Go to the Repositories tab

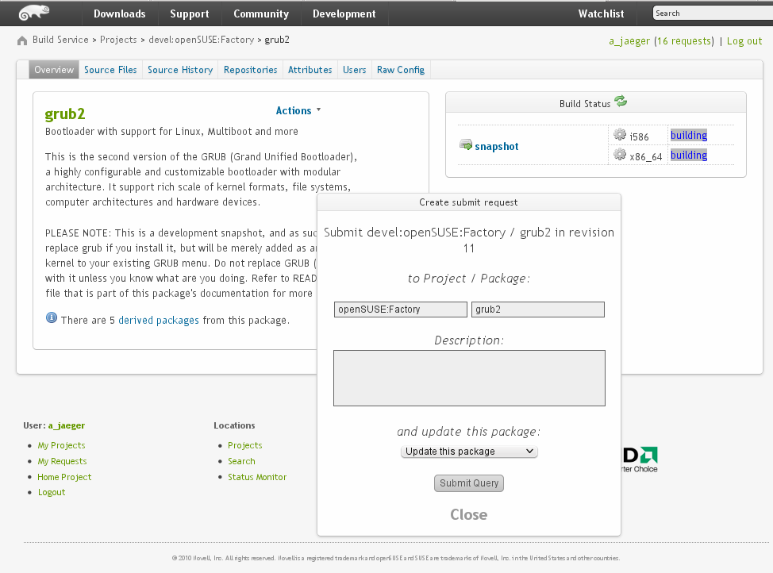pyautogui.click(x=251, y=70)
